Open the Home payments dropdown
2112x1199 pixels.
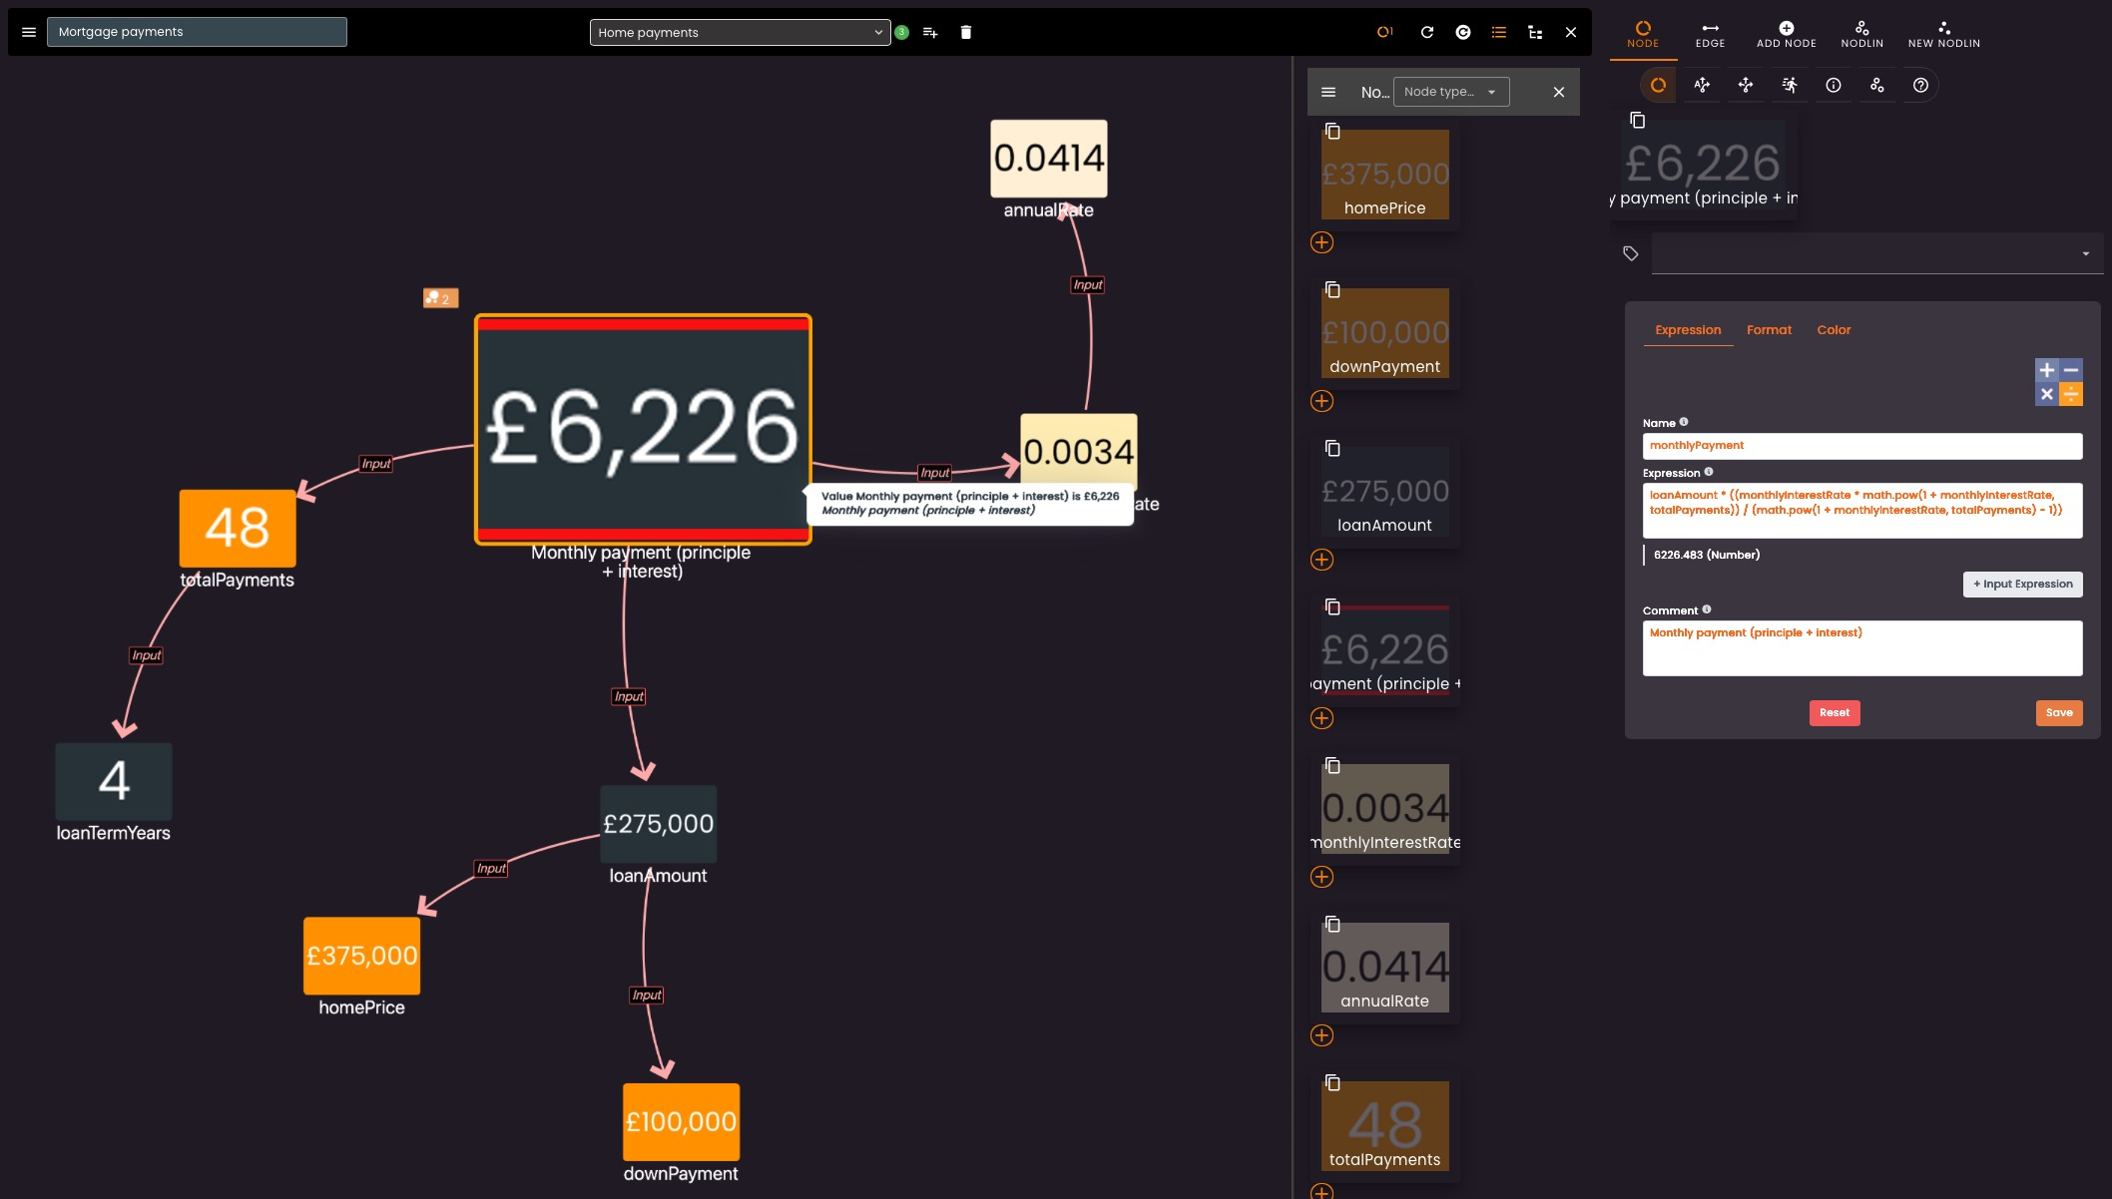point(739,32)
